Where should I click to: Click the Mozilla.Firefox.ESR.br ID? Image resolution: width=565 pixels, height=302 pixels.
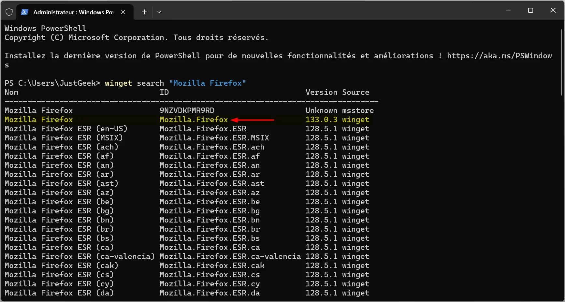pyautogui.click(x=210, y=229)
